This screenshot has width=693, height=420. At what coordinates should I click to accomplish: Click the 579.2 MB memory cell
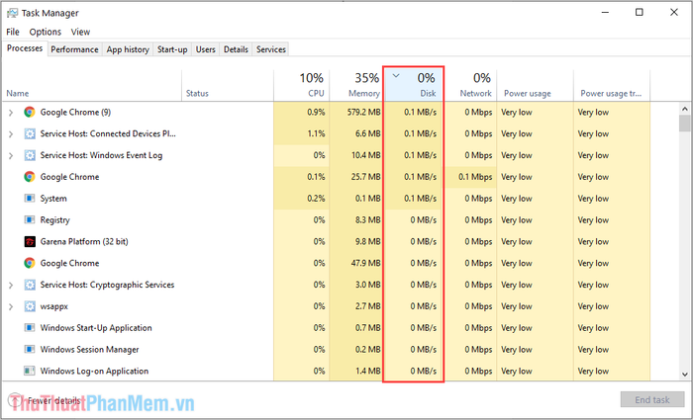pos(356,112)
